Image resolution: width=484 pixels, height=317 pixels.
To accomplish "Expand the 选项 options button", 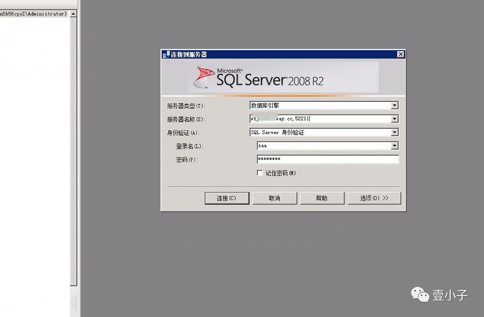I will (374, 198).
